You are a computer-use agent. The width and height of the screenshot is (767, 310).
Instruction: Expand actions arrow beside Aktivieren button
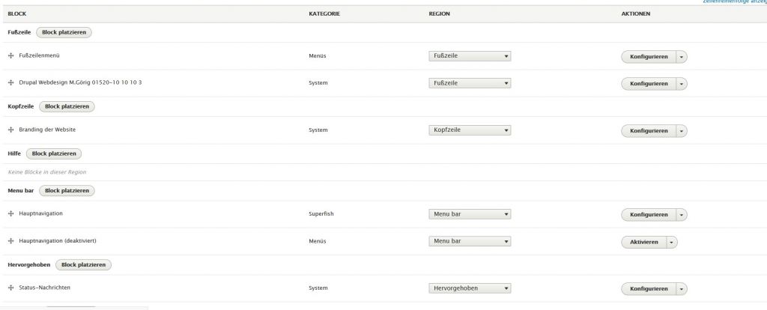671,242
